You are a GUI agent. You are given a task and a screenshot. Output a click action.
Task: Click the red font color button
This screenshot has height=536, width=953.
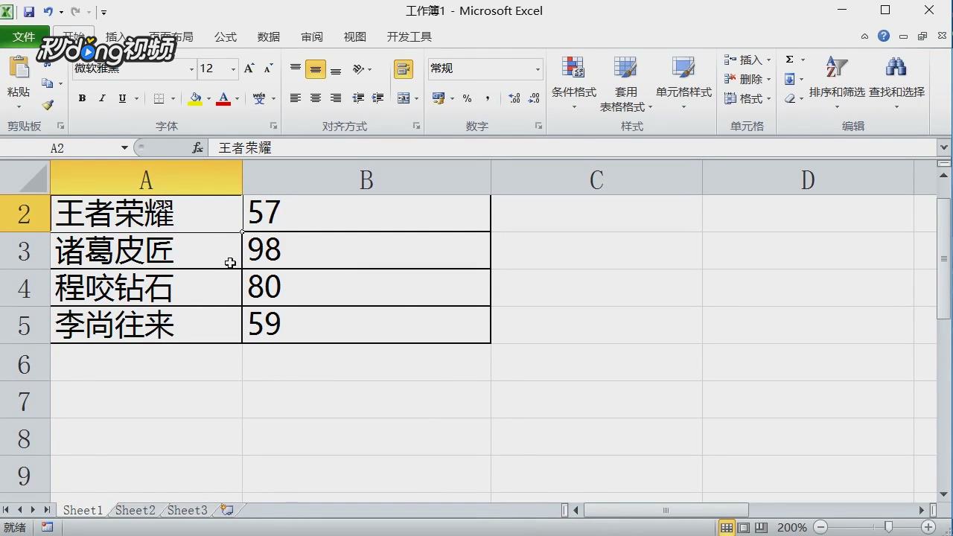(223, 98)
